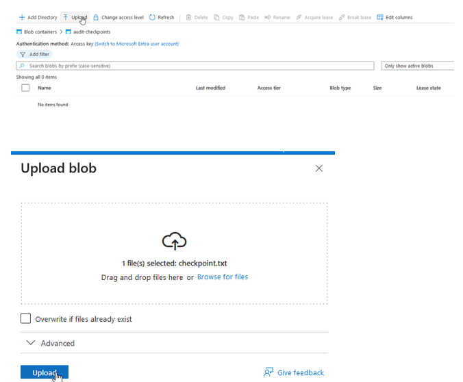
Task: Refresh the blob list
Action: click(162, 17)
